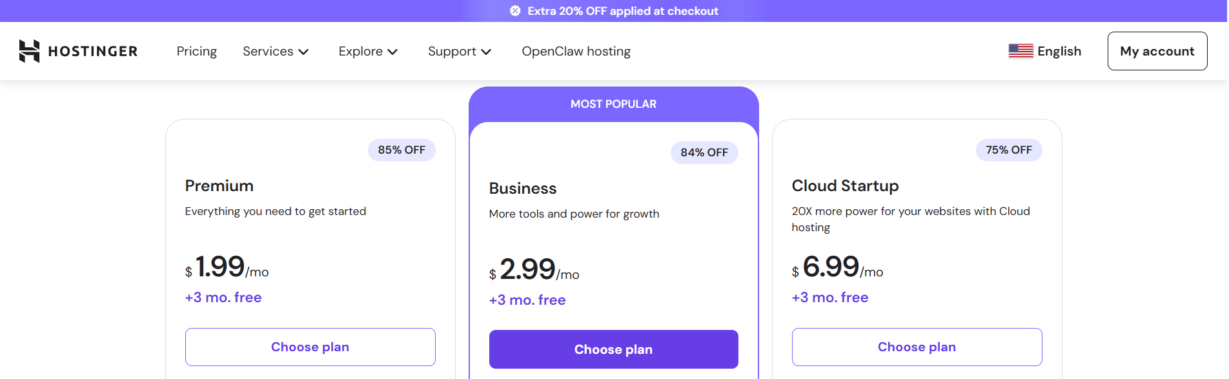This screenshot has height=379, width=1229.
Task: Click the Hostinger logo
Action: (x=77, y=51)
